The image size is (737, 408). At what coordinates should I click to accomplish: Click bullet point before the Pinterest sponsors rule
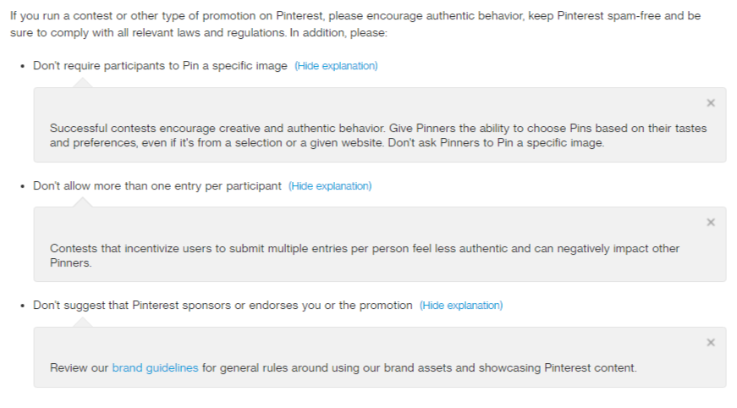pos(22,306)
